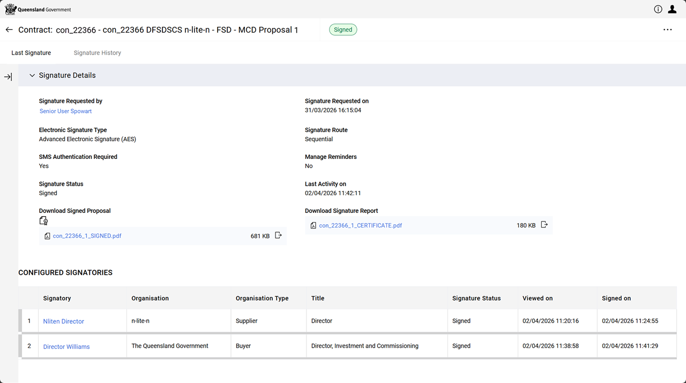Switch to the Signature History tab

click(x=97, y=53)
